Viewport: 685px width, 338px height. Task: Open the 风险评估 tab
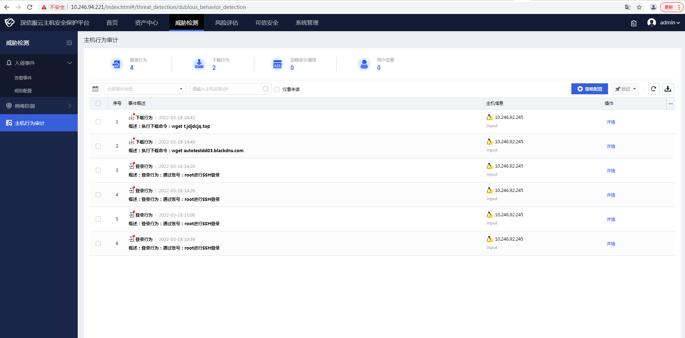227,23
